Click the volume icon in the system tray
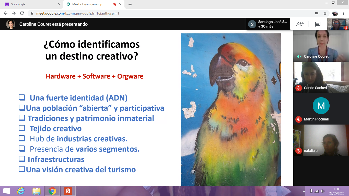This screenshot has height=196, width=349. point(322,191)
